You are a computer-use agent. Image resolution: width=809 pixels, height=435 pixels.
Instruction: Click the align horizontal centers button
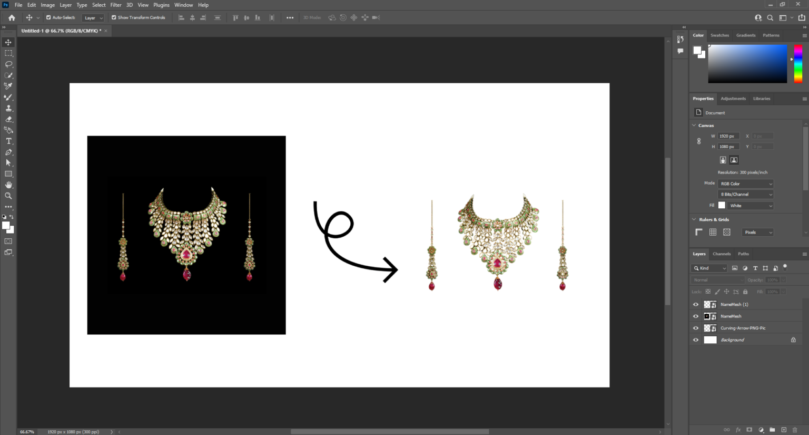[x=192, y=17]
